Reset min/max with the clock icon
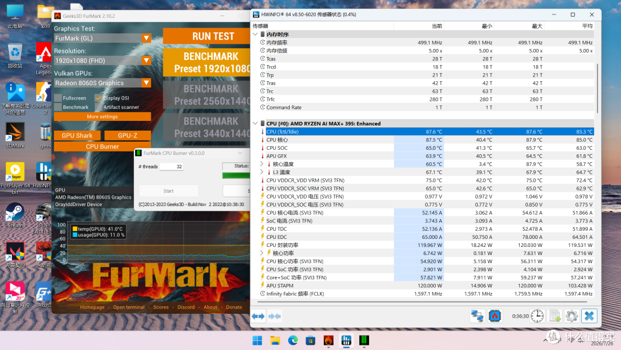This screenshot has width=621, height=350. coord(537,316)
